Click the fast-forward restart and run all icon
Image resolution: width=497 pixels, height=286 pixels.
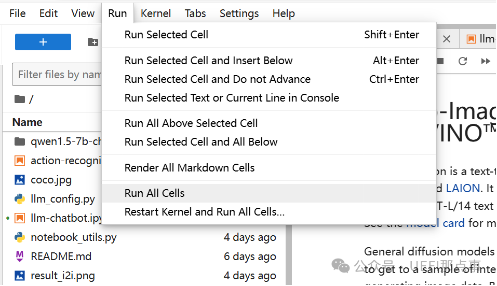pyautogui.click(x=486, y=61)
